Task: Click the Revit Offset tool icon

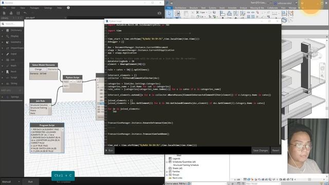Action: tap(229, 13)
